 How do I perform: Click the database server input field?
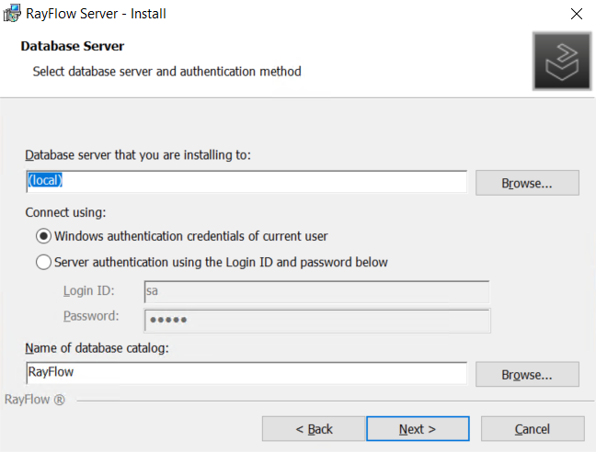pyautogui.click(x=246, y=181)
